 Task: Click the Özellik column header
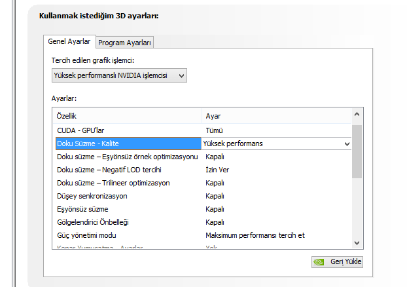[x=127, y=116]
